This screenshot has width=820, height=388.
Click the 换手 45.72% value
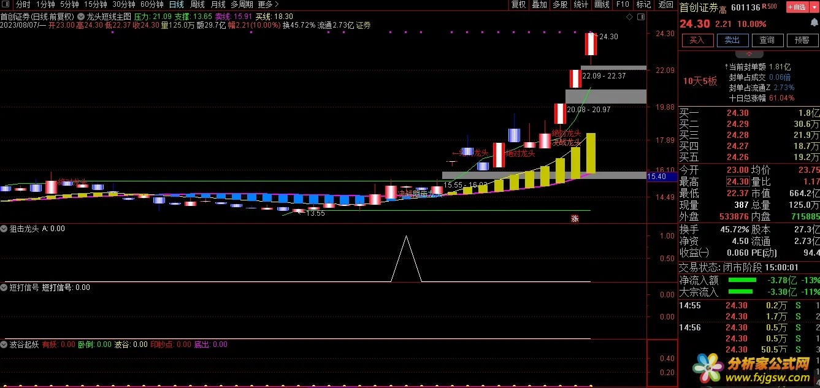735,229
